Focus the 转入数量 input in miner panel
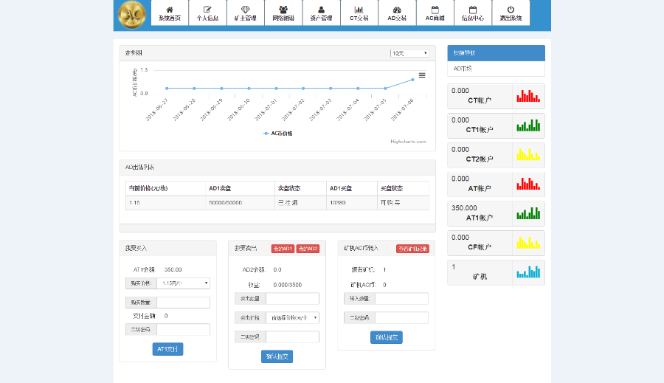Screen dimensions: 664x383 (x=402, y=299)
